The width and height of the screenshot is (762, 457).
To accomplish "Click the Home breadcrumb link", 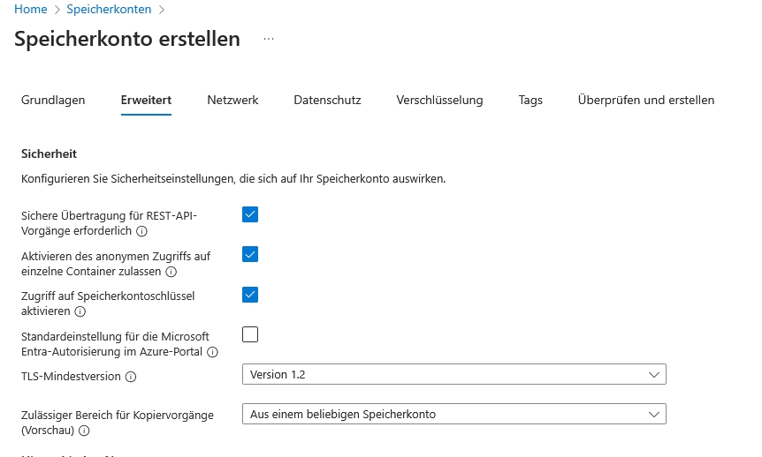I will point(30,9).
